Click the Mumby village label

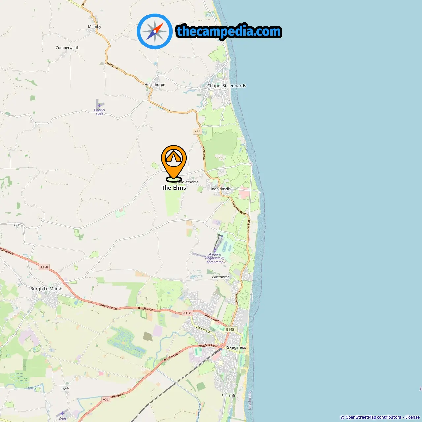point(95,27)
